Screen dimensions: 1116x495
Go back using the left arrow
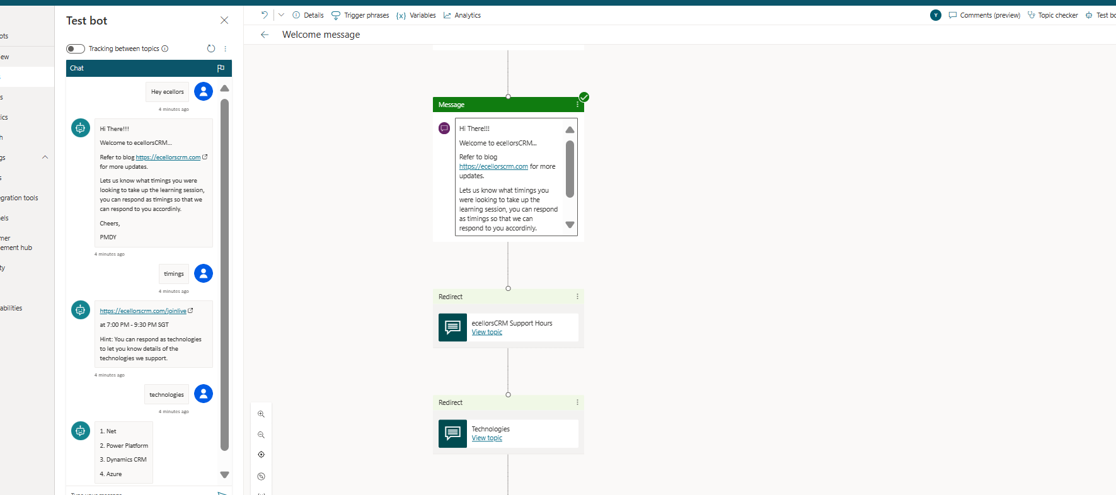pyautogui.click(x=265, y=35)
